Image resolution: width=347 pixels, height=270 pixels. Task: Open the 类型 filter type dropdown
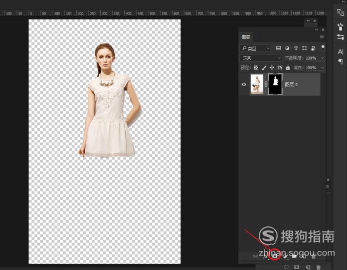pos(256,48)
